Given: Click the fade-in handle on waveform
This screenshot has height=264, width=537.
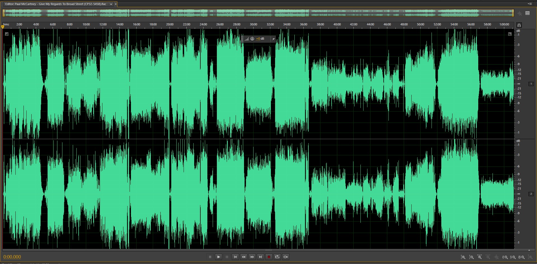Looking at the screenshot, I should [x=7, y=34].
